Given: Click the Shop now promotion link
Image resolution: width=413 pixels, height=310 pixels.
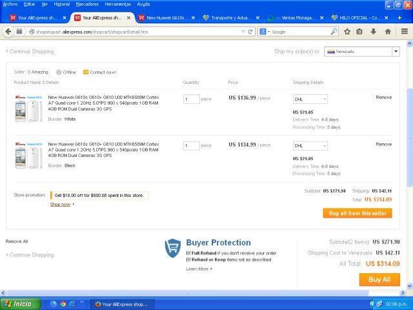Looking at the screenshot, I should tap(60, 204).
